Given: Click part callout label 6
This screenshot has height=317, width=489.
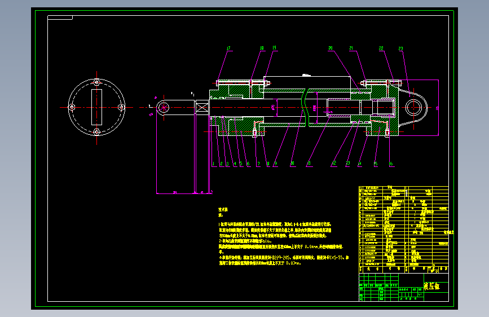Looking at the screenshot, I should 248,164.
